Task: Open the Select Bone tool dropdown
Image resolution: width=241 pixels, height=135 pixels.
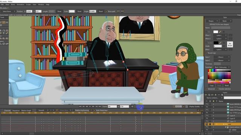Action: tap(8, 11)
